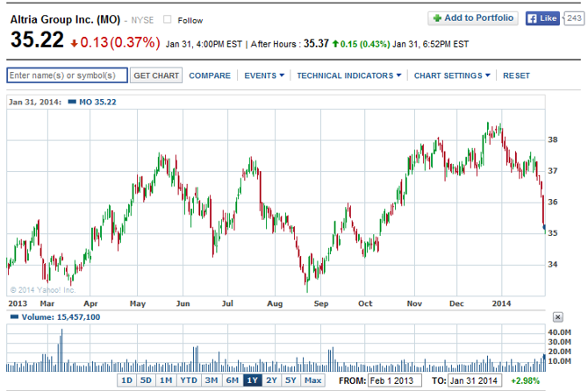This screenshot has height=391, width=588.
Task: Click the Sep month axis label
Action: click(321, 303)
